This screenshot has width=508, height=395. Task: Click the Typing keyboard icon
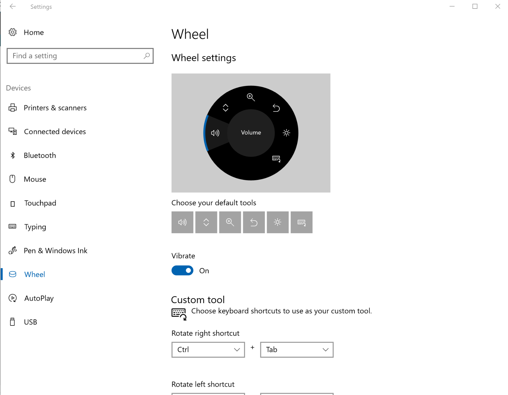click(13, 226)
